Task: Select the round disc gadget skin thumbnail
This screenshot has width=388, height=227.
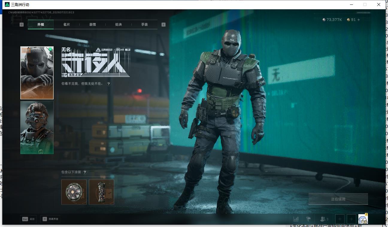Action: 74,192
